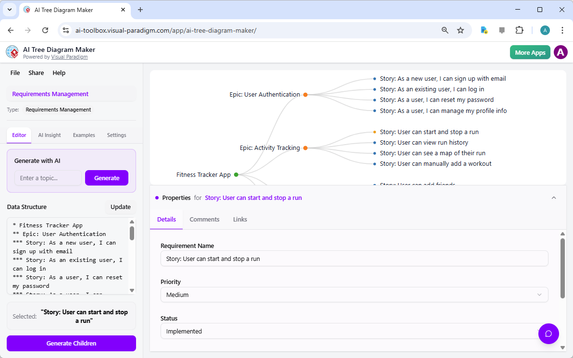Open the browser extensions puzzle icon
Screen dimensions: 573x358
tap(520, 30)
